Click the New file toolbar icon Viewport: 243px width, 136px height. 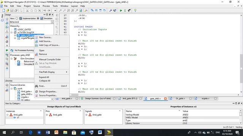point(3,11)
